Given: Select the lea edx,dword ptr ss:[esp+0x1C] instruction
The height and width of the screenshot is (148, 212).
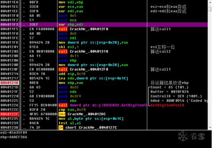Looking at the screenshot, I should click(93, 78).
